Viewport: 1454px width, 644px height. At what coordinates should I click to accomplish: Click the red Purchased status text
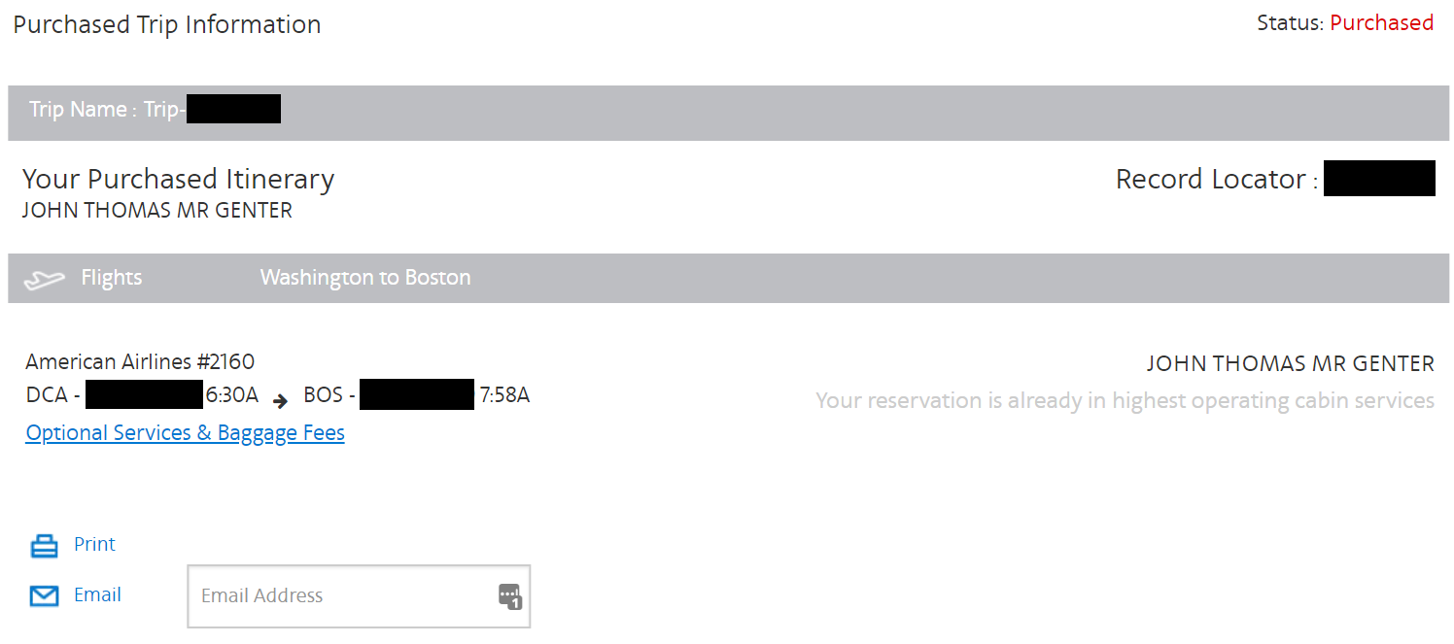(1381, 23)
